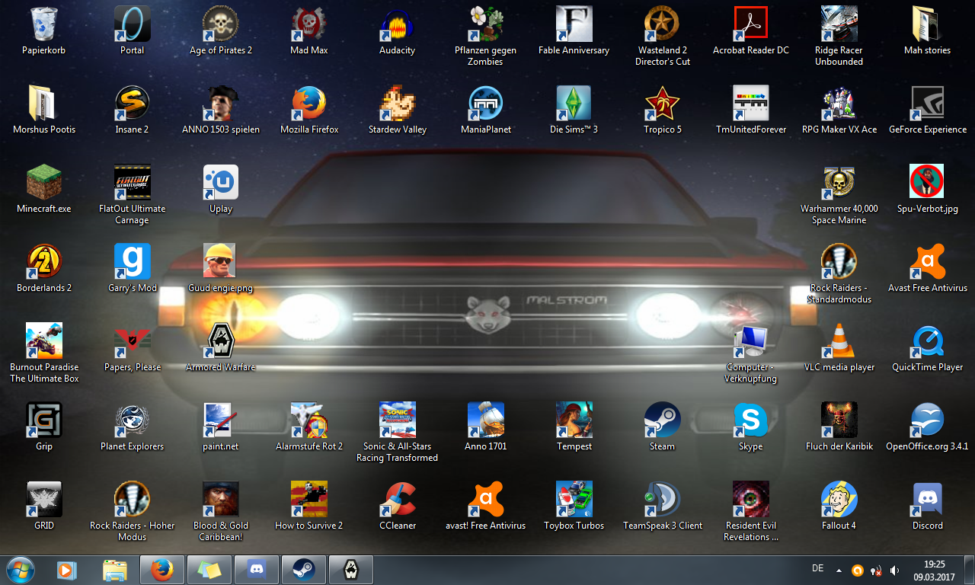The image size is (975, 585).
Task: Open the Mah stories folder
Action: click(x=928, y=24)
